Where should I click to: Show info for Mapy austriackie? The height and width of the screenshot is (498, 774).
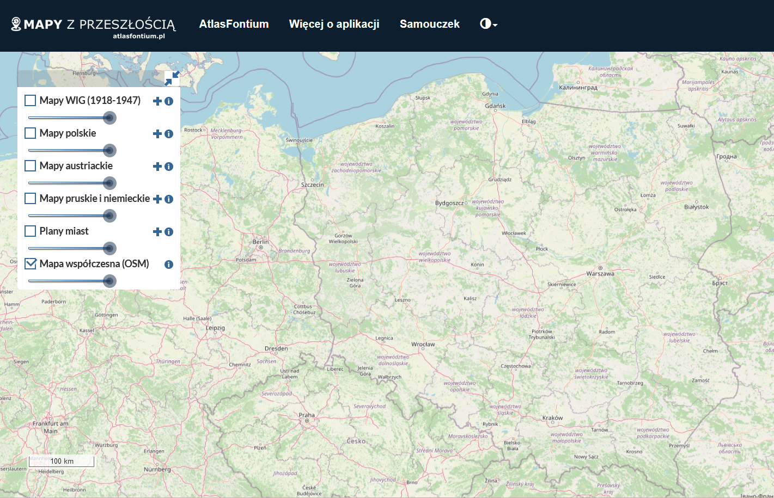pyautogui.click(x=169, y=167)
